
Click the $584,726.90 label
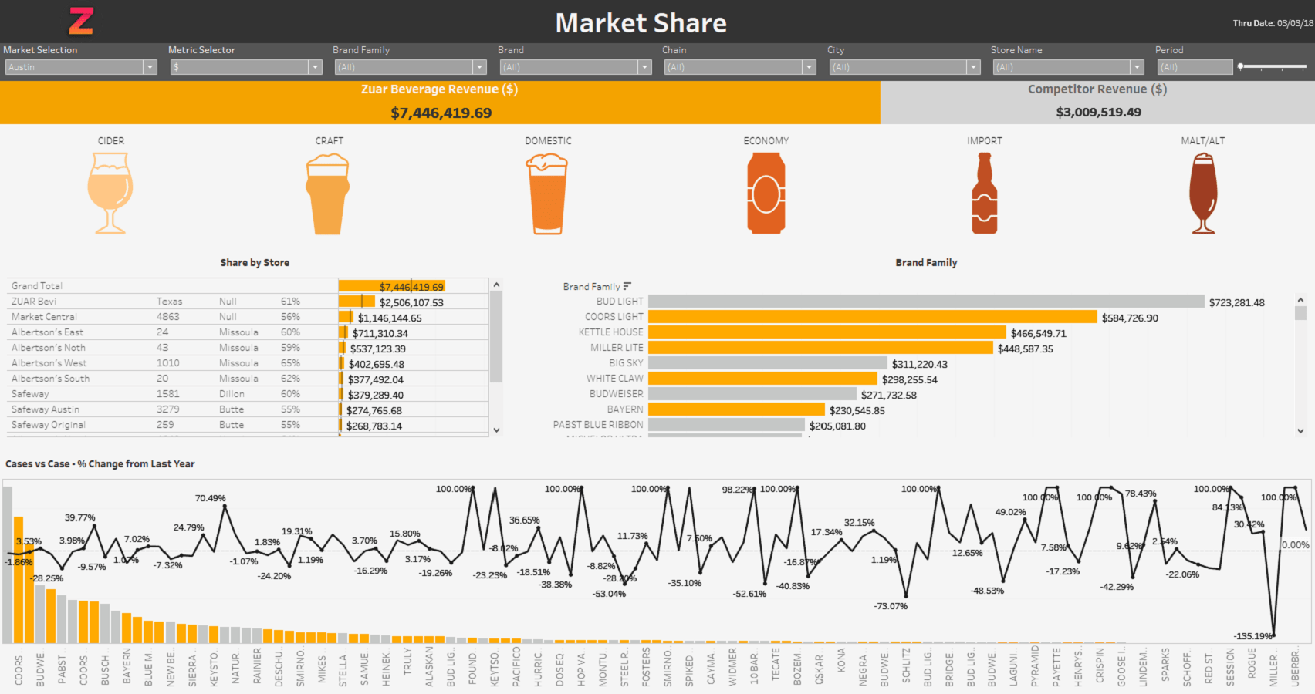(1130, 318)
